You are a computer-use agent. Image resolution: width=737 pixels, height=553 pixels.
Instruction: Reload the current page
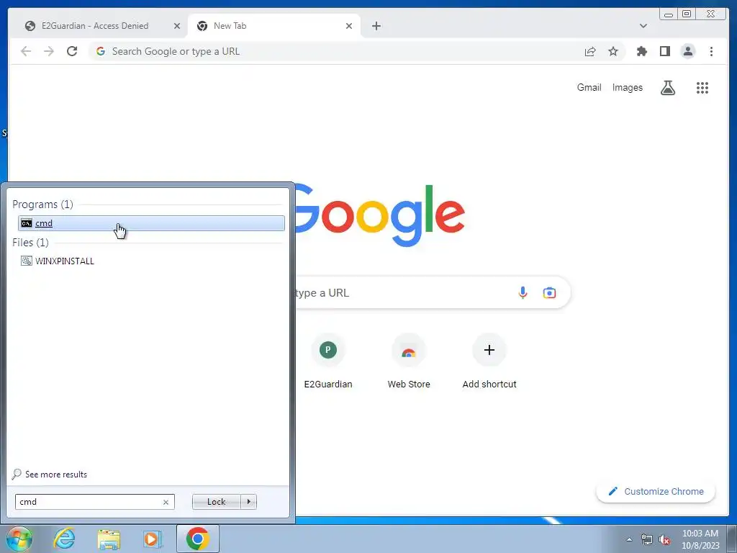(72, 51)
